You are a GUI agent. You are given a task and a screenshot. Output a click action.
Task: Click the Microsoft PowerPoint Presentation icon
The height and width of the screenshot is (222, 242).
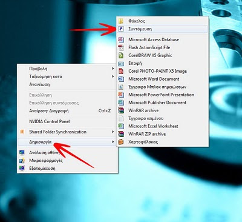(x=121, y=95)
